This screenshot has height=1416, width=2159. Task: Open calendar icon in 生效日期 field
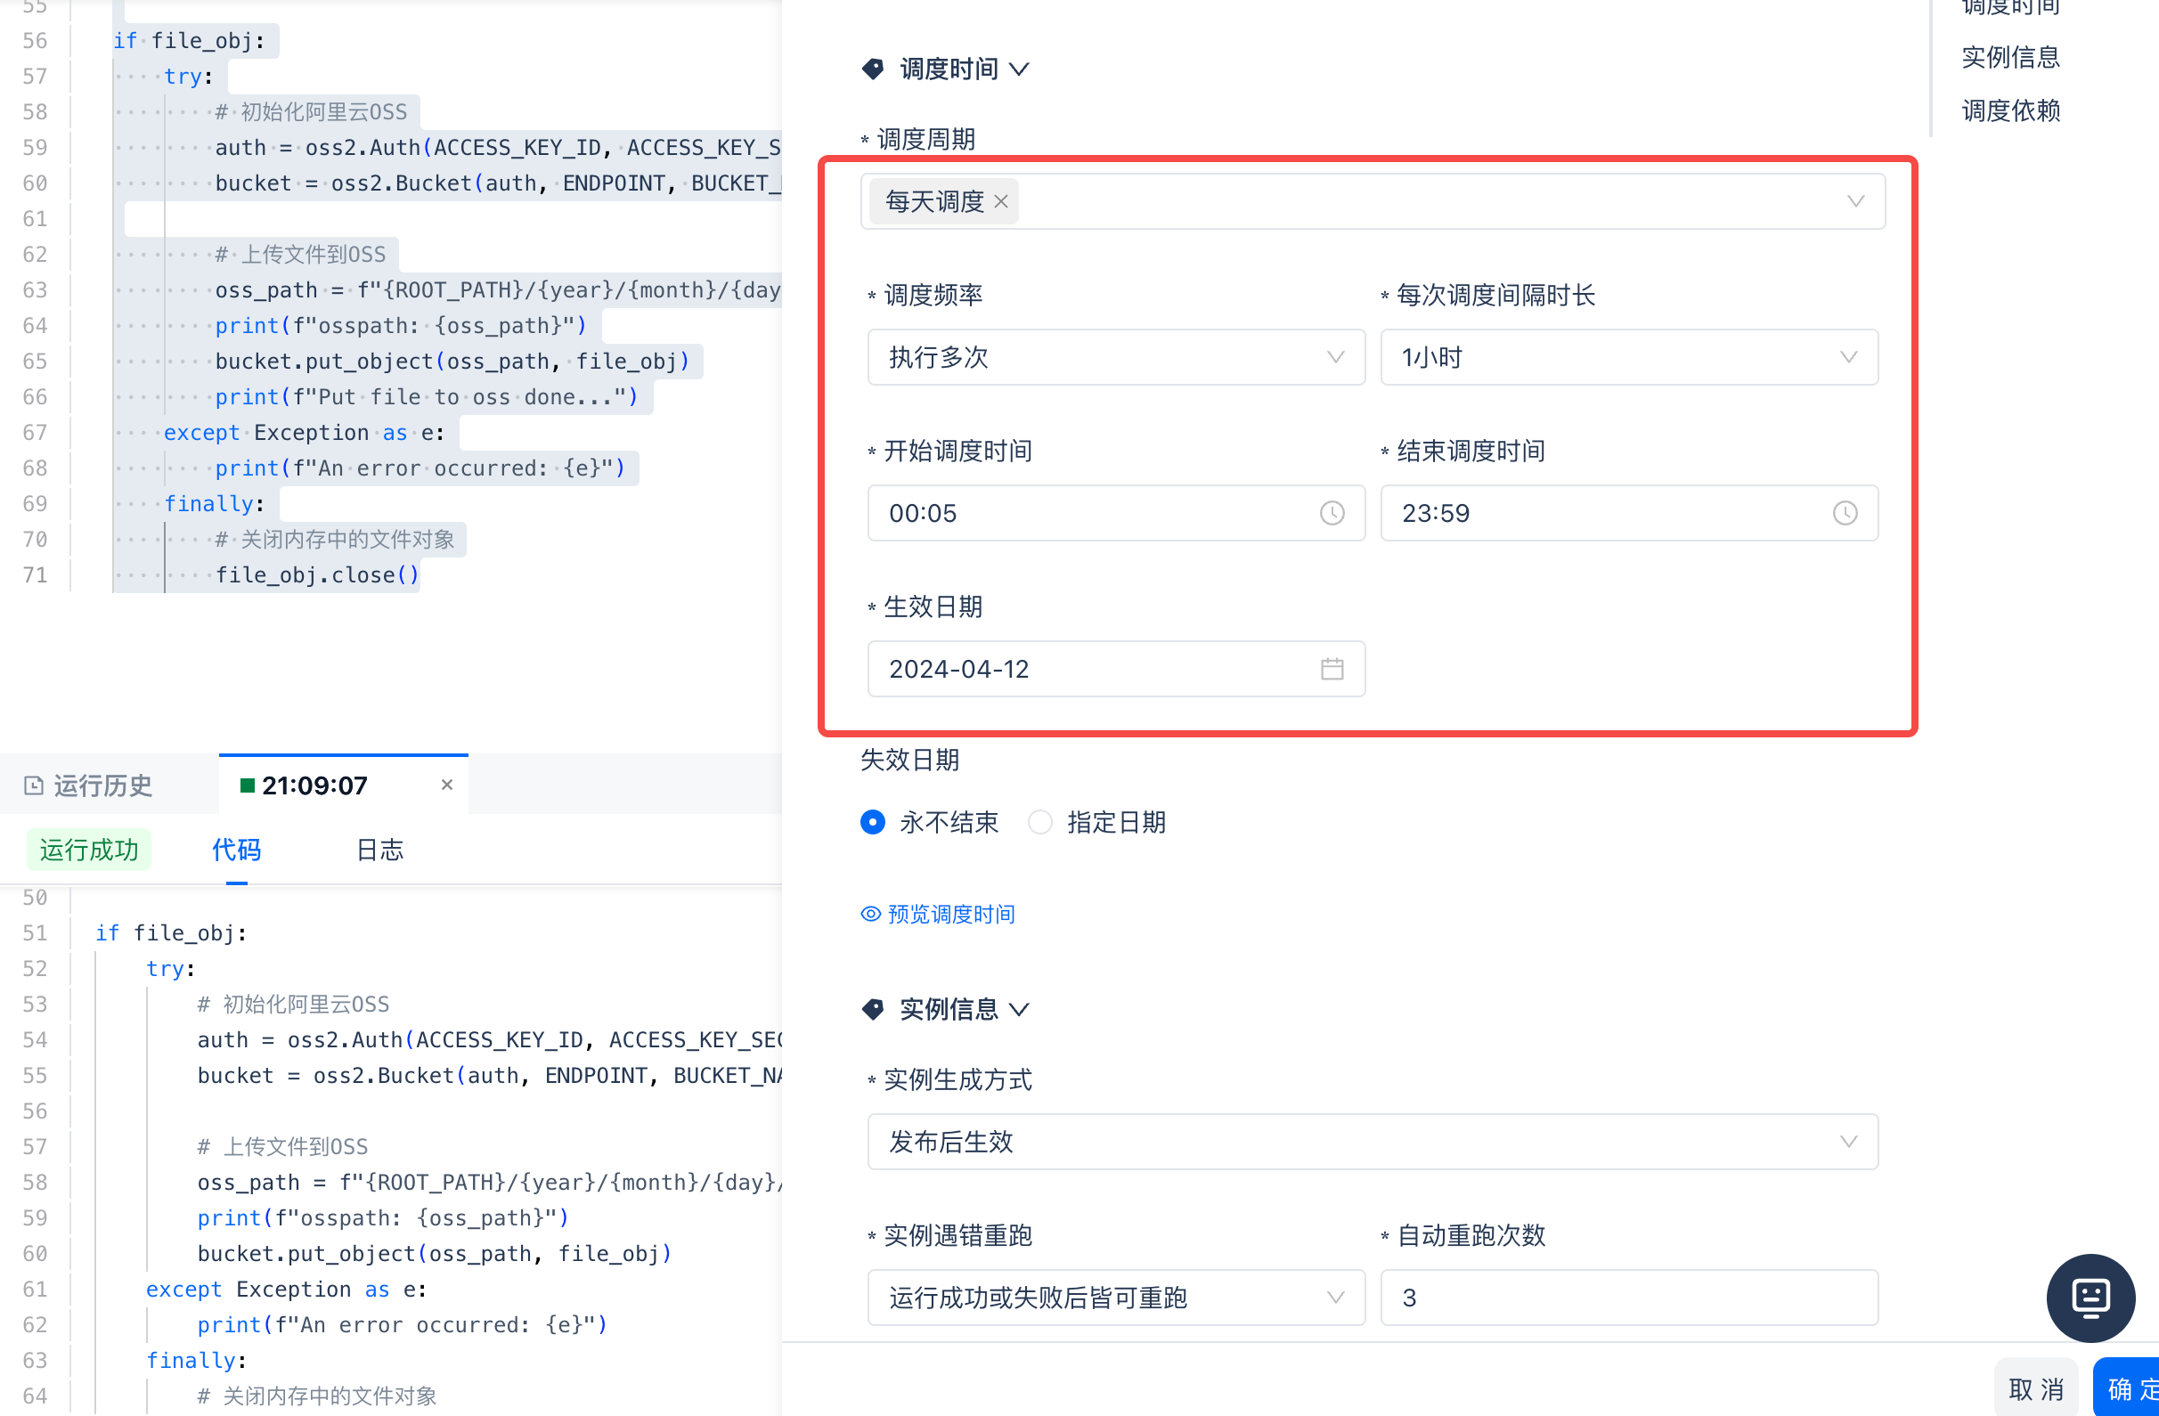pyautogui.click(x=1332, y=670)
